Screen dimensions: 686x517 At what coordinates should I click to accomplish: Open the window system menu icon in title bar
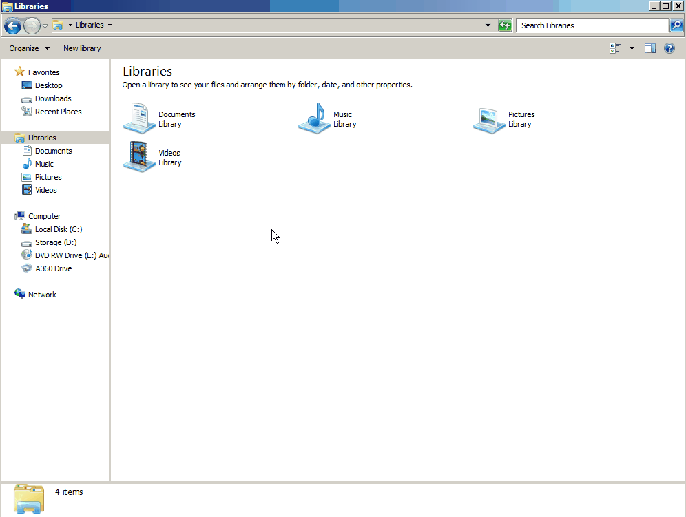[7, 6]
